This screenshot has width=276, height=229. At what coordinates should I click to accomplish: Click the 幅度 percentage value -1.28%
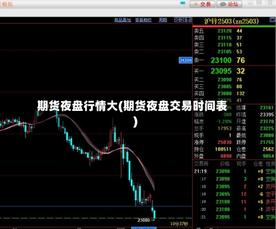224,121
